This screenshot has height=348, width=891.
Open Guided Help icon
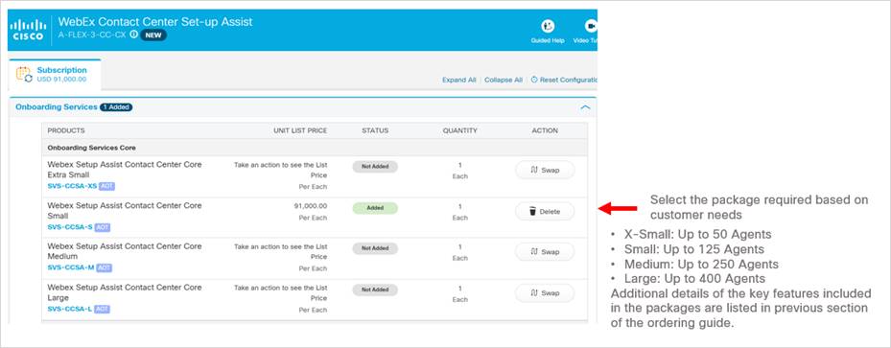[x=548, y=26]
